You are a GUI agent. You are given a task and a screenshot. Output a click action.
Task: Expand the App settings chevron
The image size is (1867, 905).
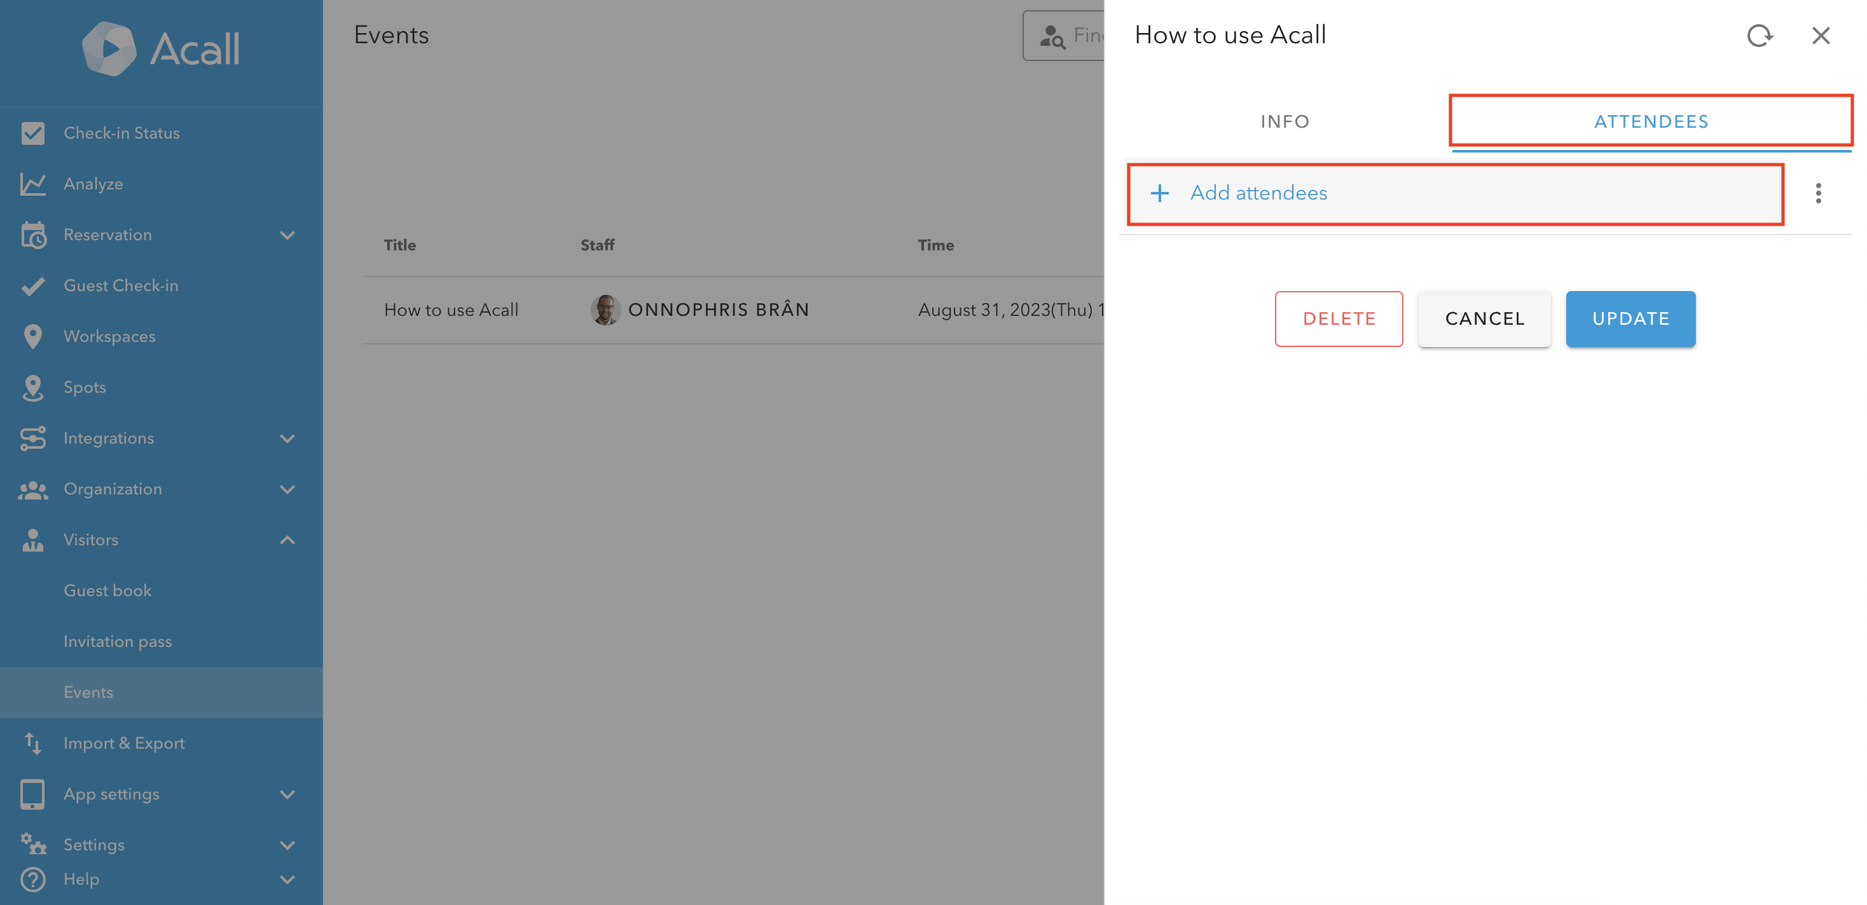coord(287,795)
